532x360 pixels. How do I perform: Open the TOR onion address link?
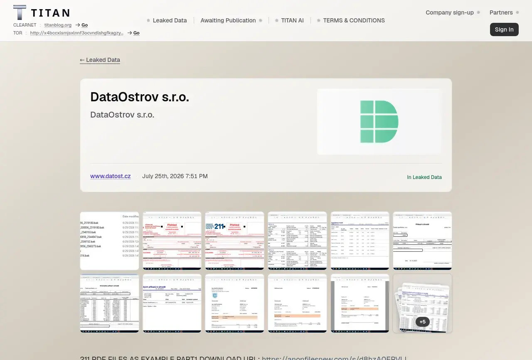[x=77, y=33]
